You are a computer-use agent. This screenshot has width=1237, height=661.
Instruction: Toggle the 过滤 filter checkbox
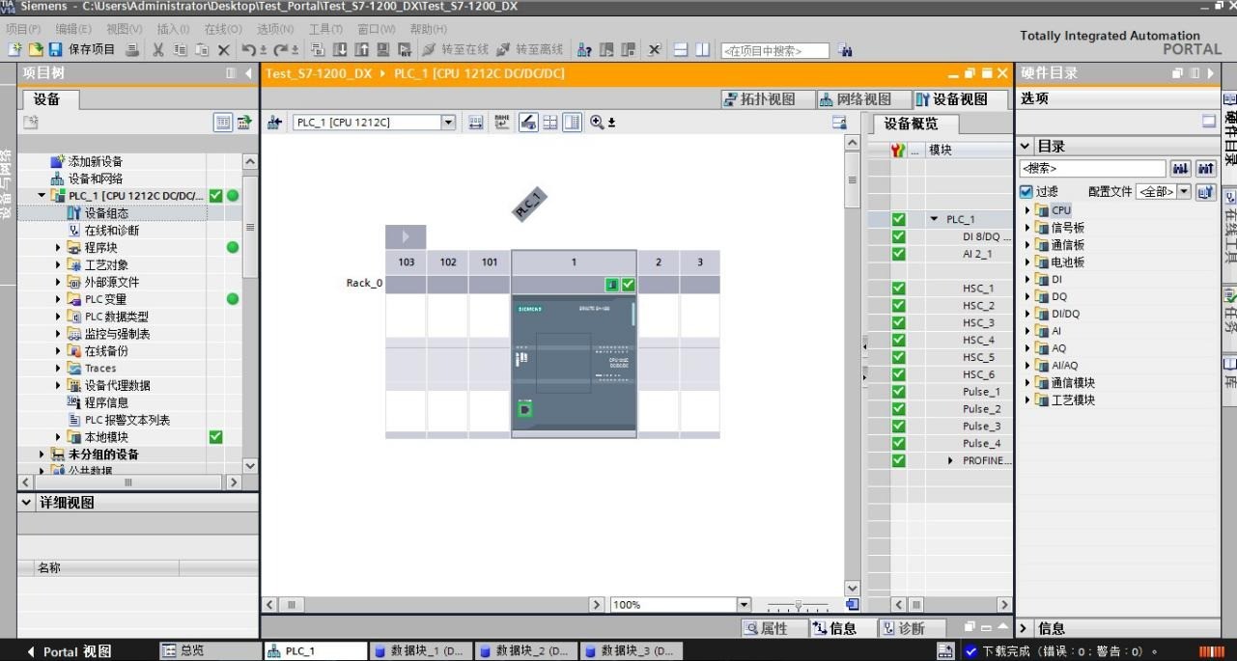pos(1026,192)
